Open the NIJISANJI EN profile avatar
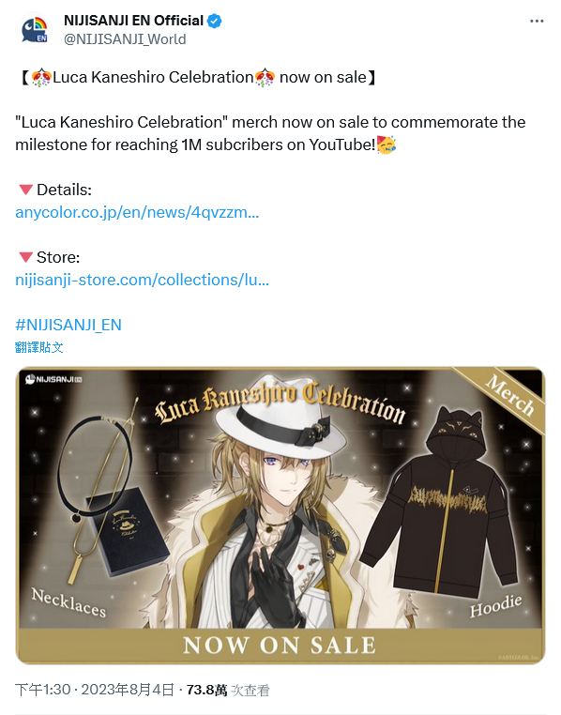This screenshot has height=715, width=561. (x=35, y=30)
